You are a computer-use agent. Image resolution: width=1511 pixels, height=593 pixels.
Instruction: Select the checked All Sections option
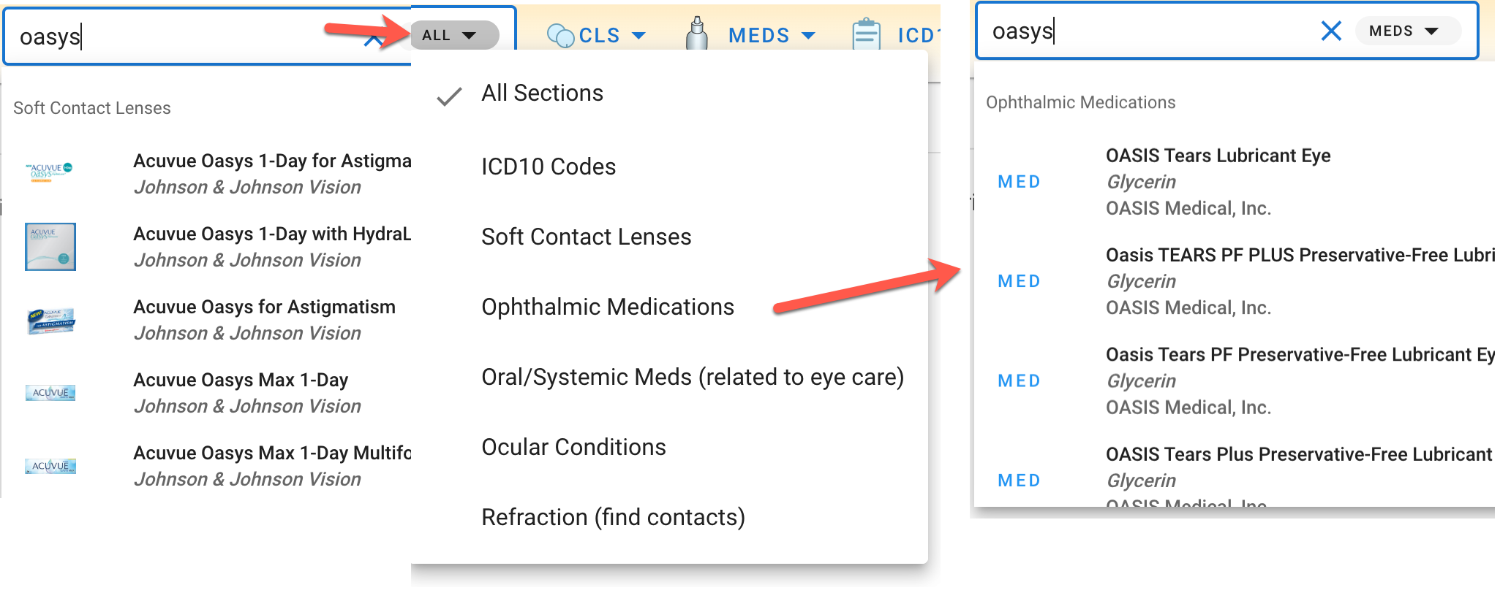[x=542, y=93]
